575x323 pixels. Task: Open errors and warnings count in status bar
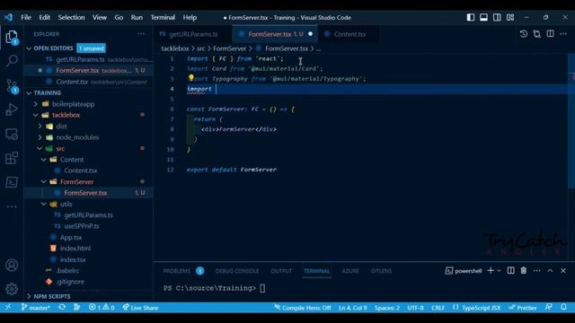pyautogui.click(x=102, y=307)
